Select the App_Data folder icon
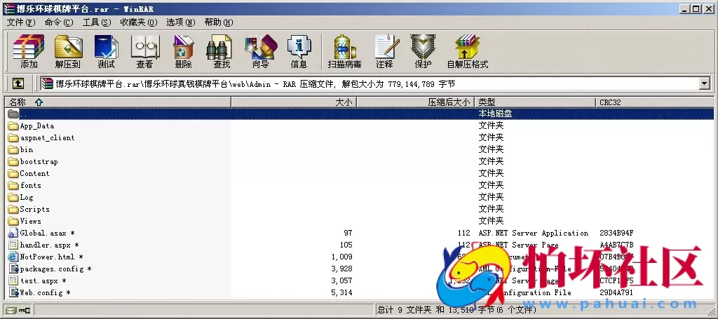Image resolution: width=718 pixels, height=319 pixels. [x=13, y=126]
